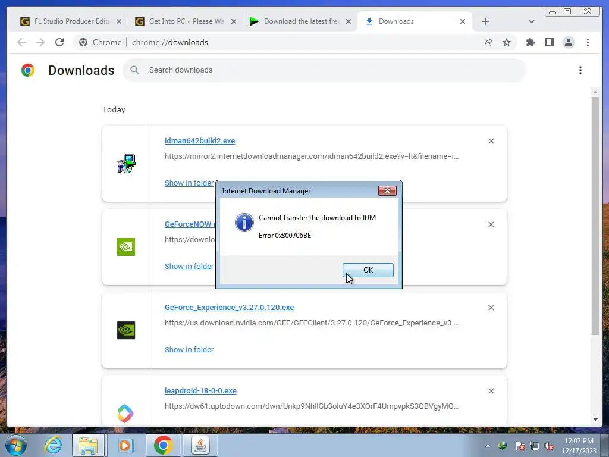Reload the current page

tap(59, 42)
